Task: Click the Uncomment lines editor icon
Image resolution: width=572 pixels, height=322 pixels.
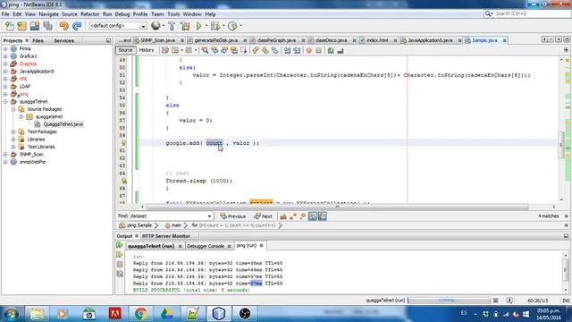Action: pos(341,50)
